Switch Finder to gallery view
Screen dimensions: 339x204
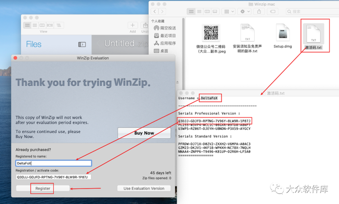coord(215,11)
